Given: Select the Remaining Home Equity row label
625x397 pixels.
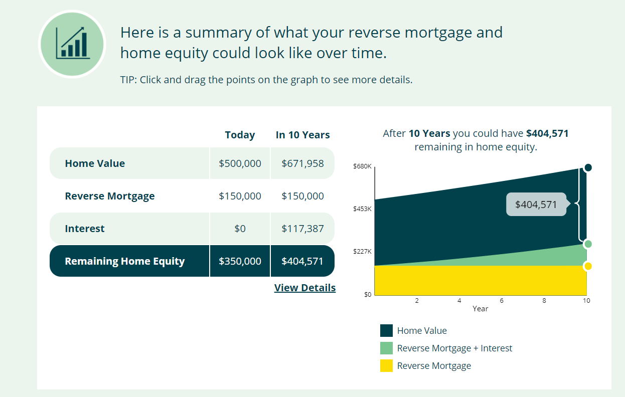Looking at the screenshot, I should pos(125,261).
